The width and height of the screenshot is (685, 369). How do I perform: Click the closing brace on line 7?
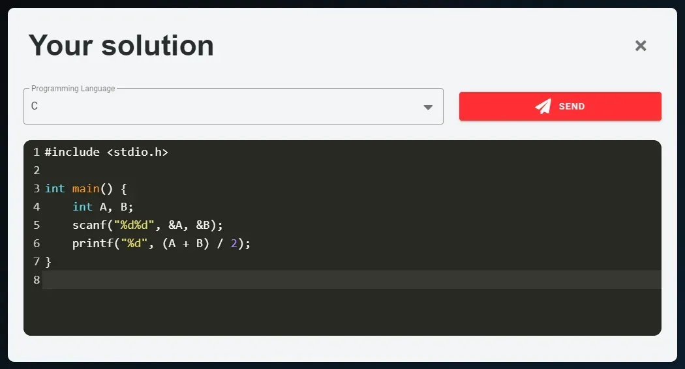(48, 261)
